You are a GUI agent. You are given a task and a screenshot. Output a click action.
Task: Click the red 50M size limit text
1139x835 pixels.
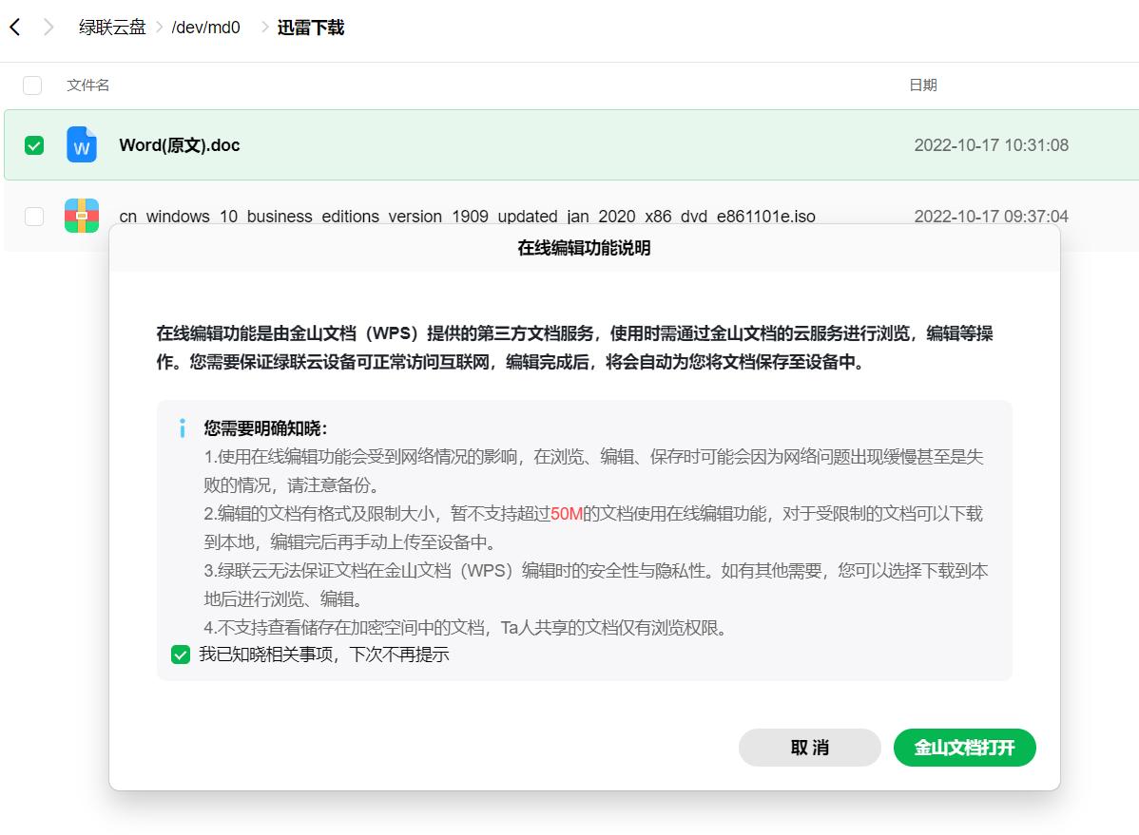(565, 512)
